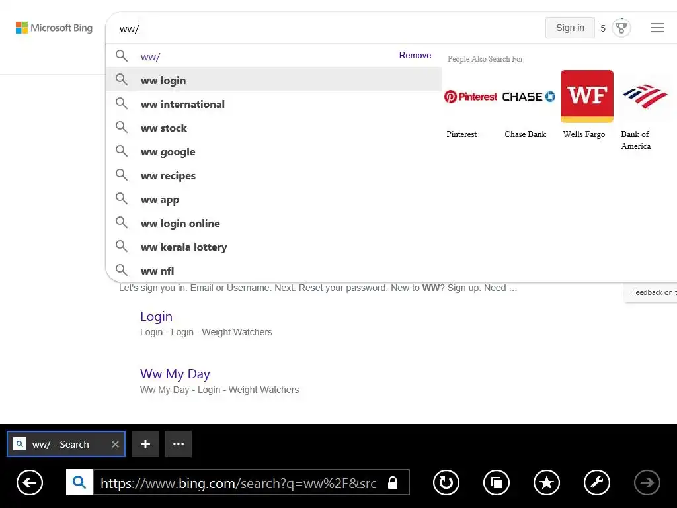Click magnifier icon beside 'ww international'
This screenshot has height=508, width=677.
[x=122, y=103]
